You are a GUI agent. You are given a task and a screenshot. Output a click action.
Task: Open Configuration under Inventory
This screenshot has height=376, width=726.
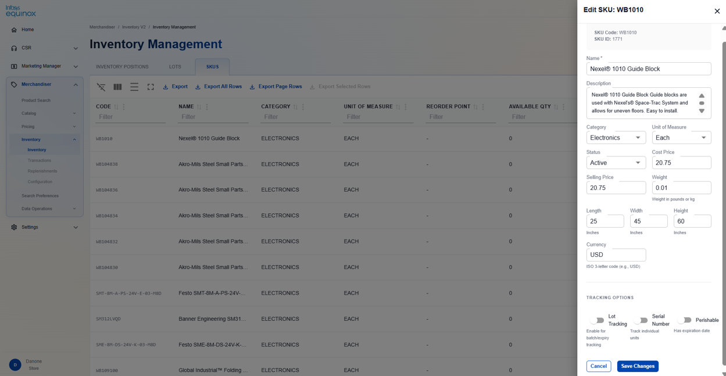point(40,182)
